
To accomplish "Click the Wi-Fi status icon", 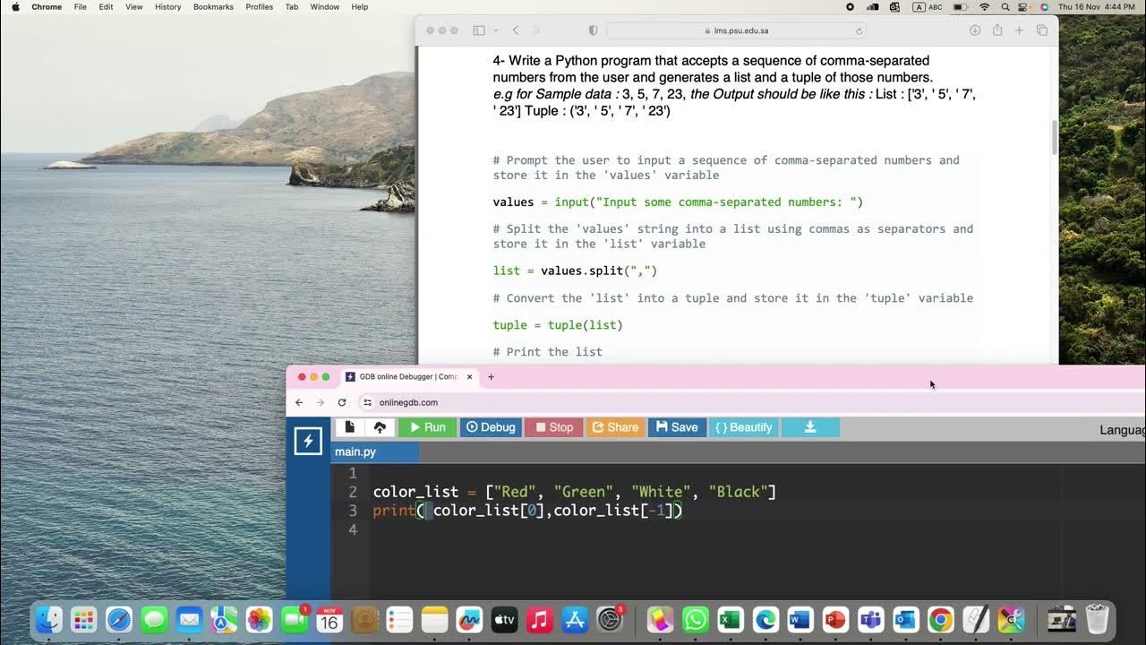I will click(985, 6).
